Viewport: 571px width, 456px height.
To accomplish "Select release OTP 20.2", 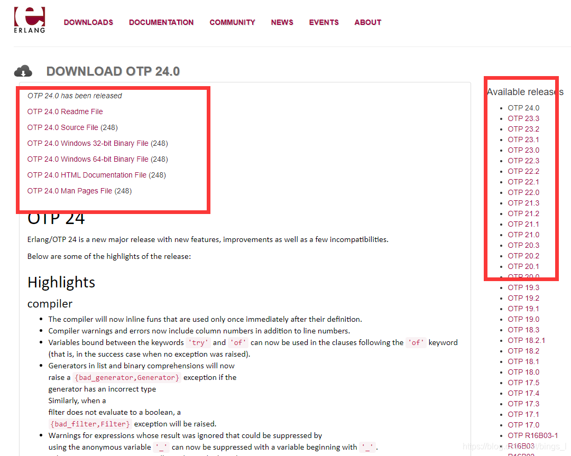I will (523, 256).
